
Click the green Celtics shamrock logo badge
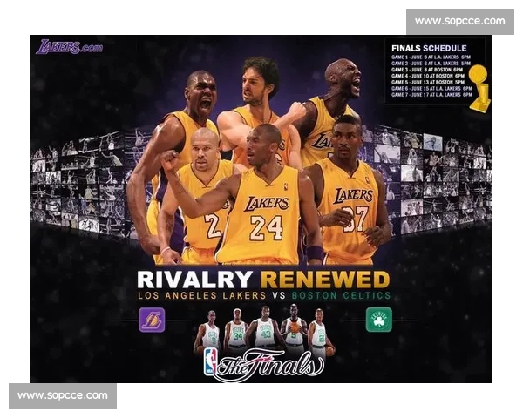(x=379, y=320)
